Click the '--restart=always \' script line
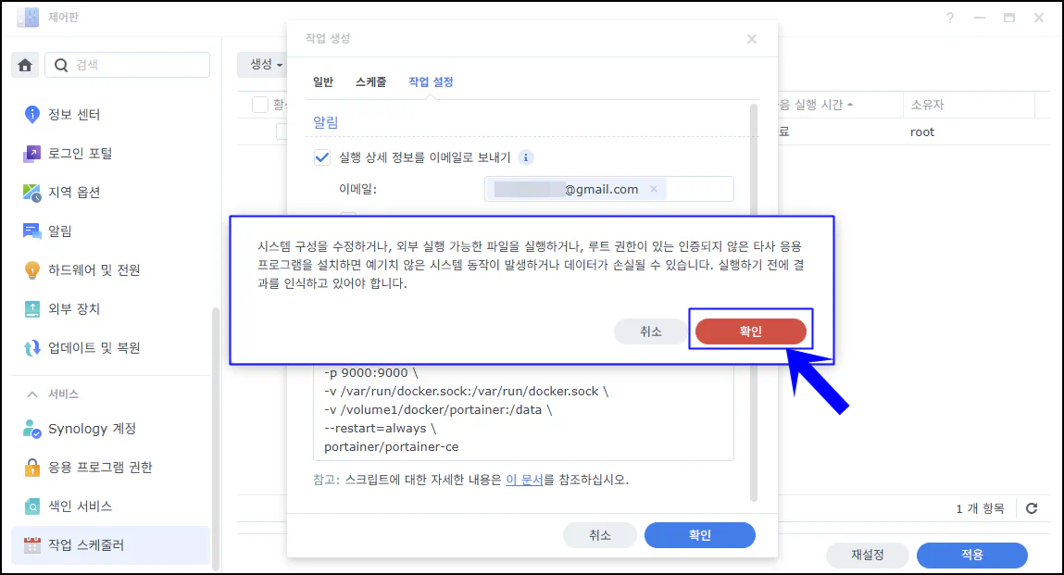Image resolution: width=1064 pixels, height=575 pixels. [380, 429]
